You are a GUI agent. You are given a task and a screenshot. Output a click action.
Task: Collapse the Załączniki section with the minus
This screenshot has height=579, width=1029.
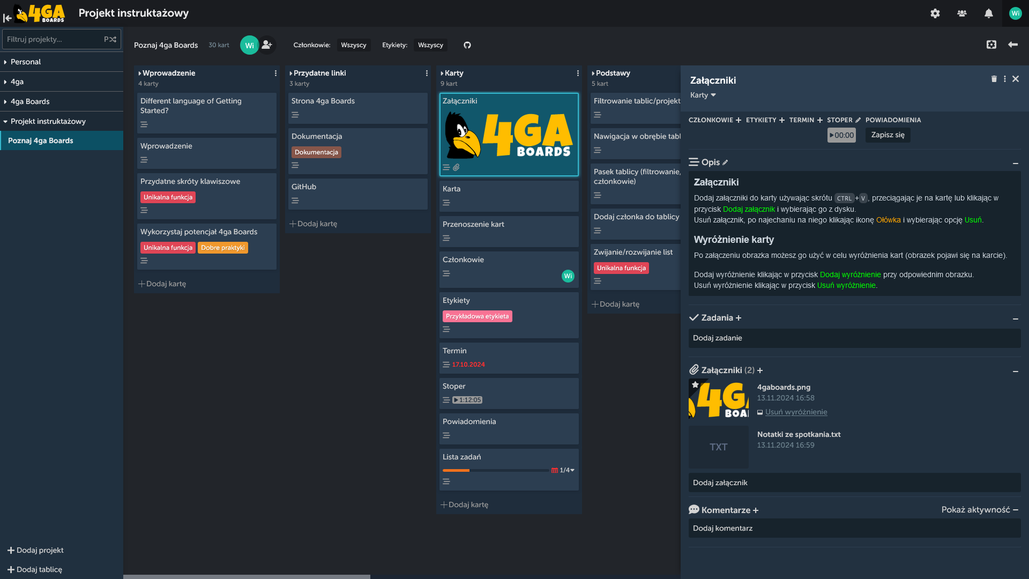point(1016,371)
